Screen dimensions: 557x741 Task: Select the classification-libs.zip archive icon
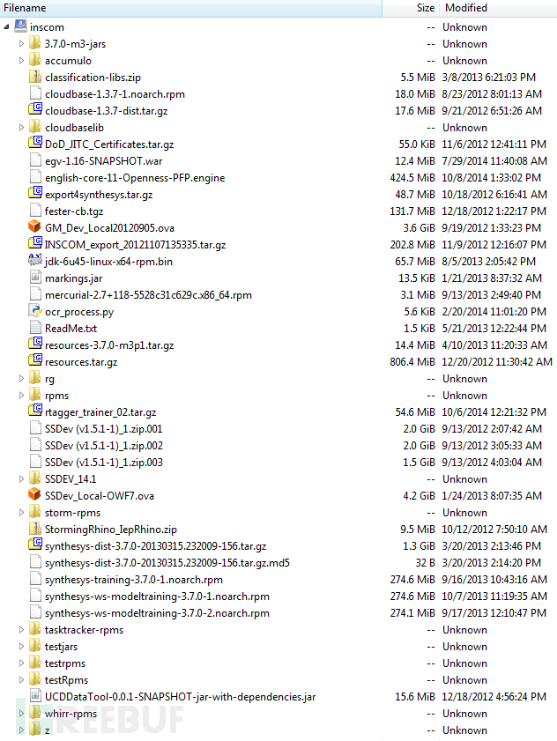point(35,77)
